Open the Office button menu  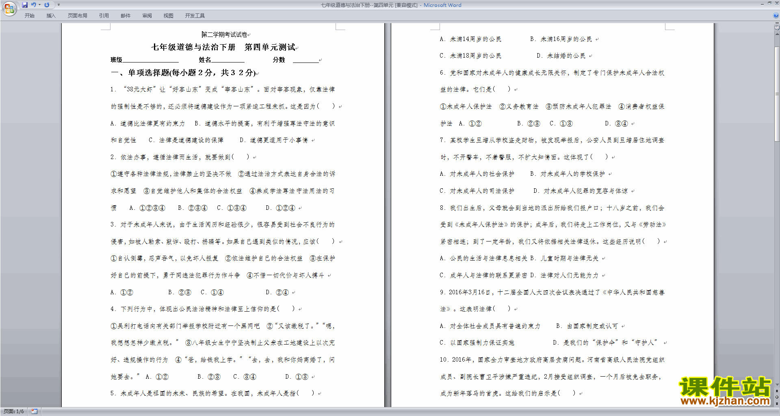click(9, 9)
